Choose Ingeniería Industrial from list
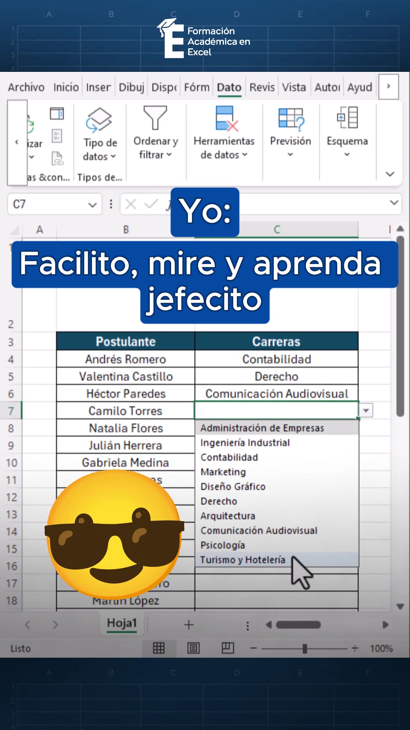Screen dimensions: 410x730 [x=277, y=443]
